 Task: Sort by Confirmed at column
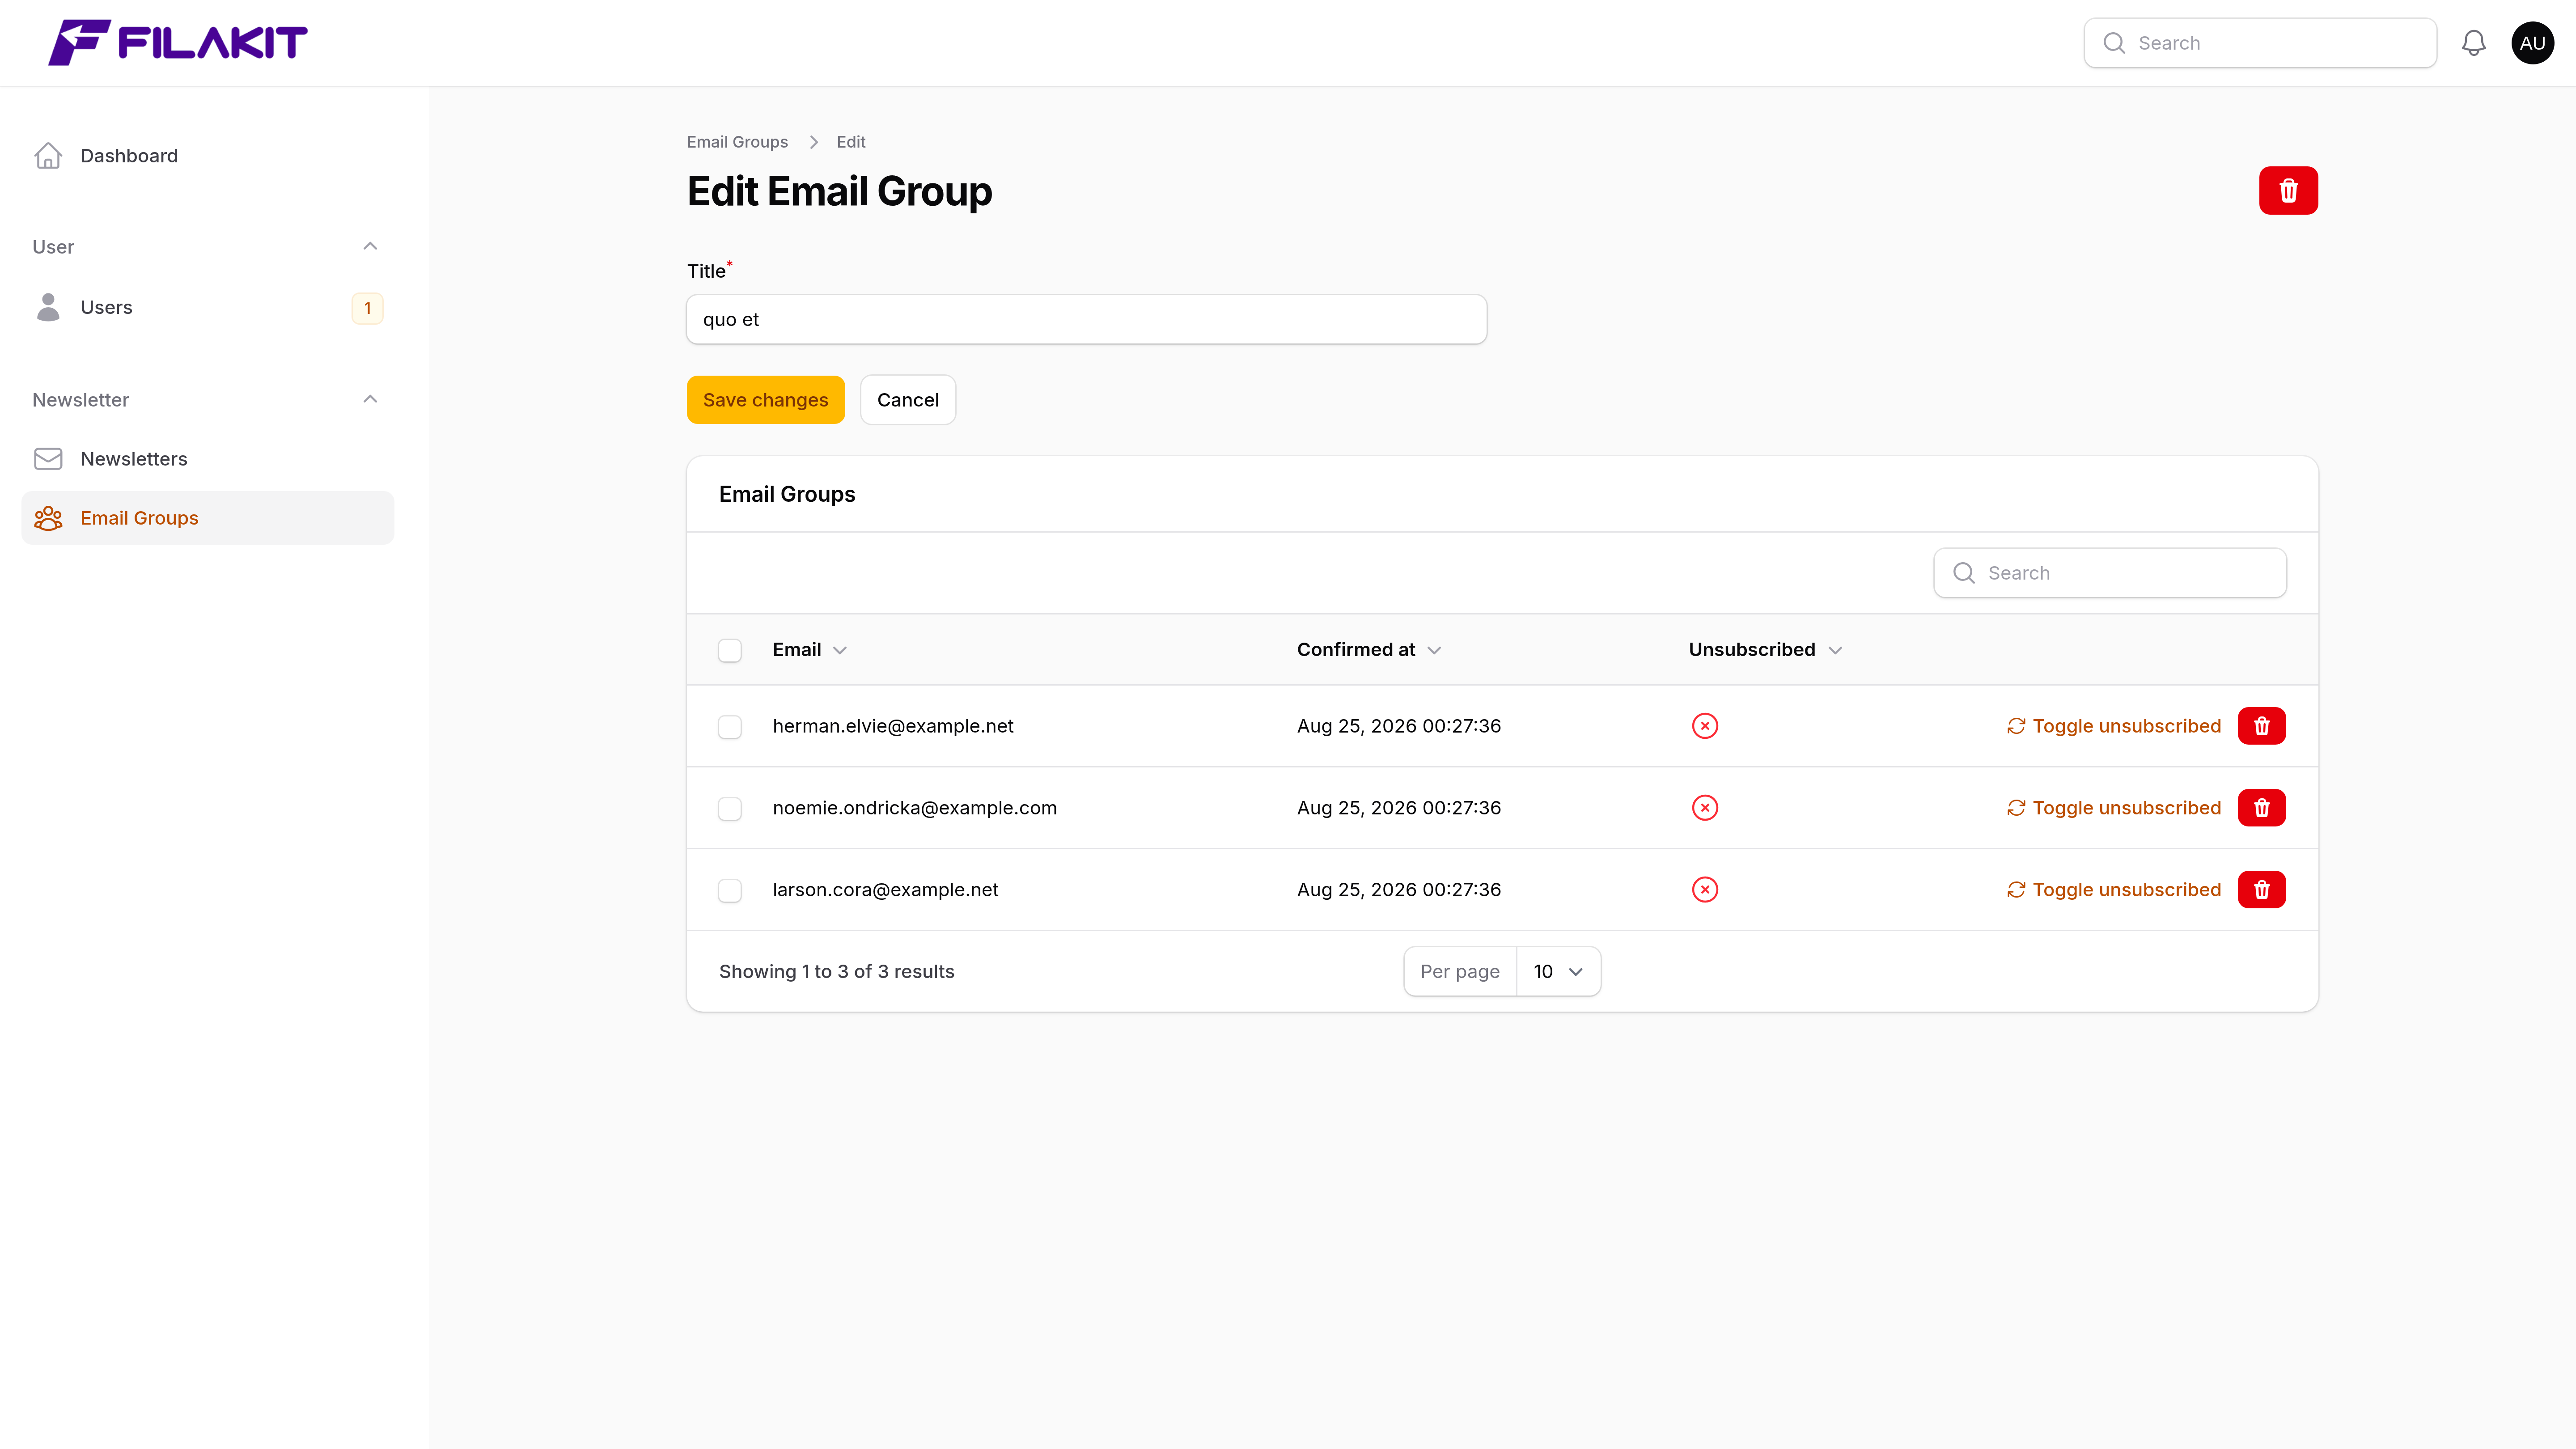click(x=1368, y=650)
